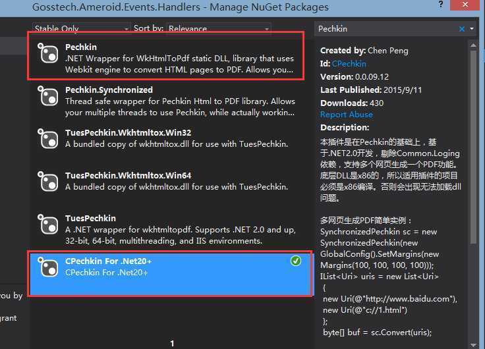Click the TuesPechkin.Wkhtmltox.Win32 package icon
Screen dimensions: 485x349
coord(48,138)
